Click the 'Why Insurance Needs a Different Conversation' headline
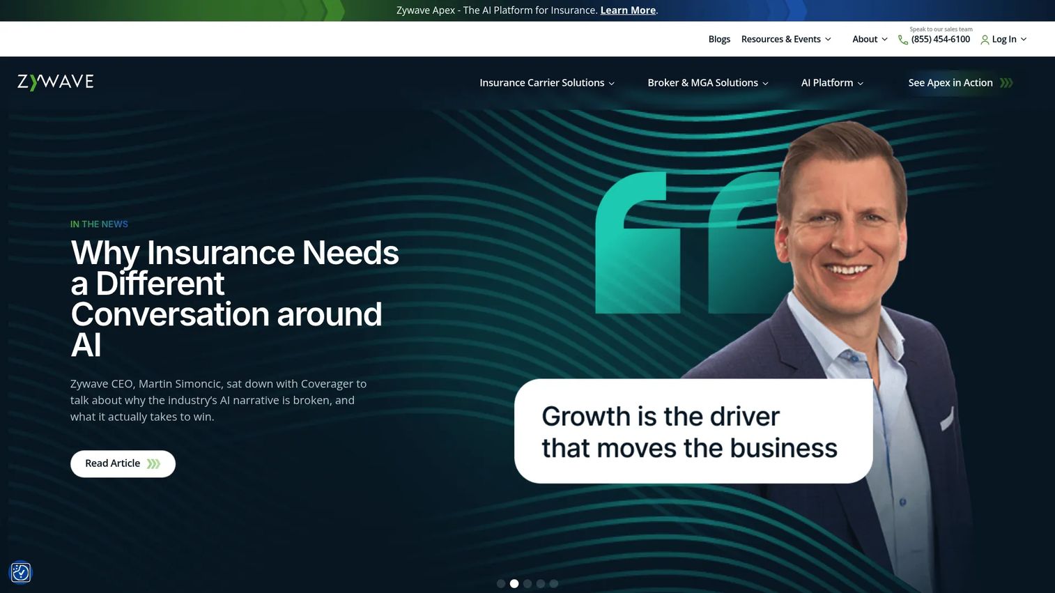Viewport: 1055px width, 593px height. click(235, 299)
